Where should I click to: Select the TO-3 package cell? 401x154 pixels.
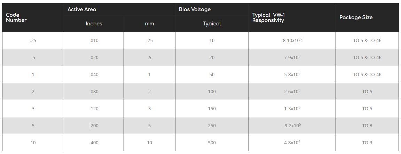367,143
